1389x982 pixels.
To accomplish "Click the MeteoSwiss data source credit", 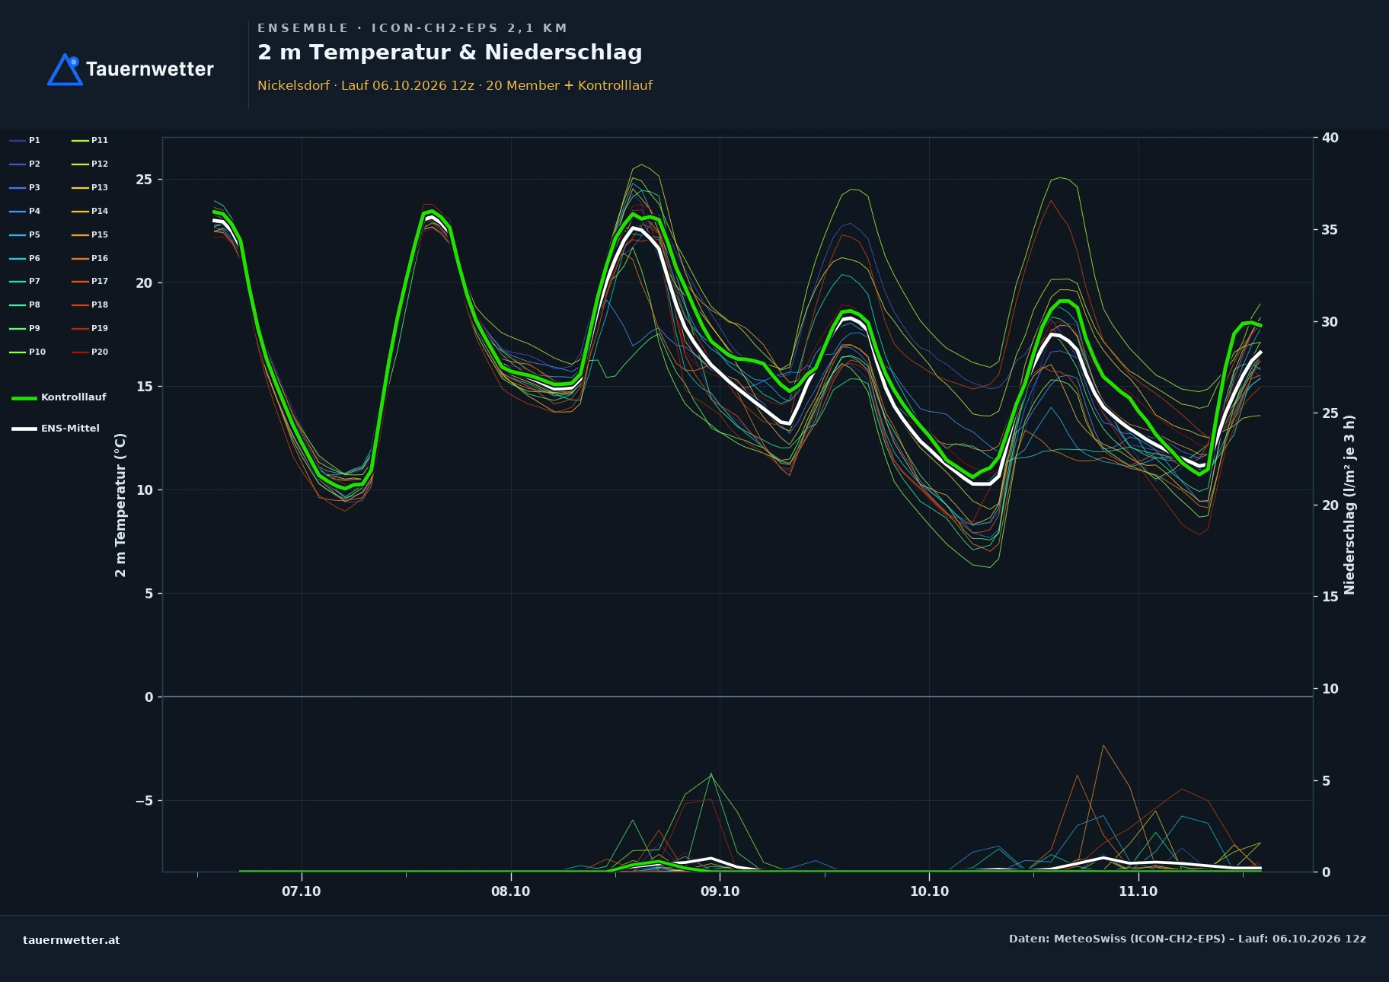I will pyautogui.click(x=1187, y=939).
